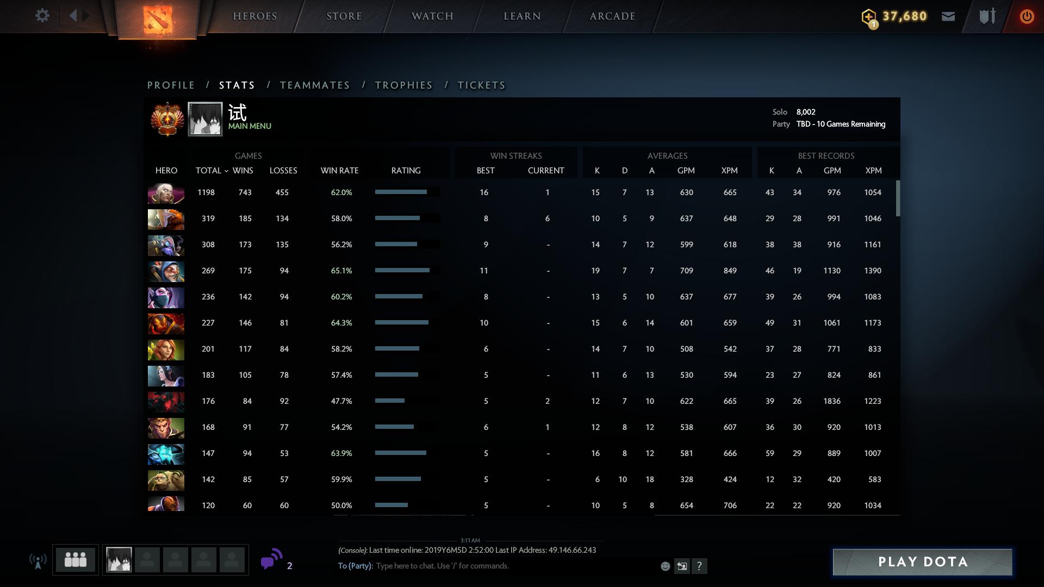Open the chat help question mark
1044x587 pixels.
pyautogui.click(x=699, y=566)
